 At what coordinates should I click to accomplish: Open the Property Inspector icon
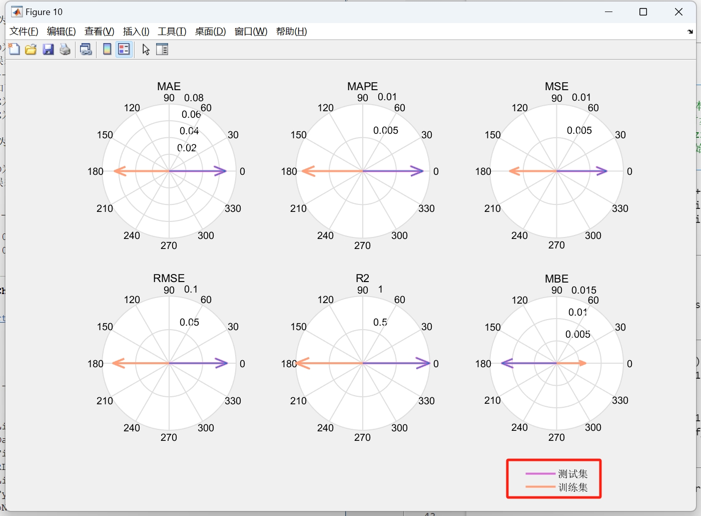click(x=162, y=49)
